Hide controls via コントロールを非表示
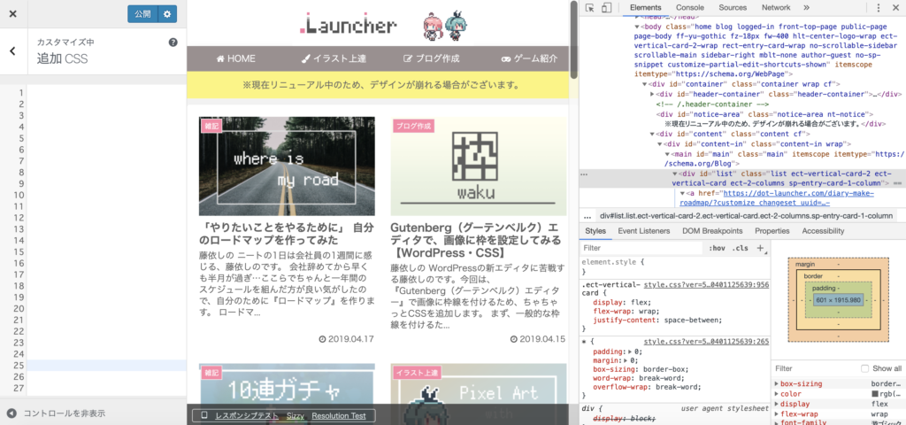The width and height of the screenshot is (906, 425). pyautogui.click(x=56, y=413)
